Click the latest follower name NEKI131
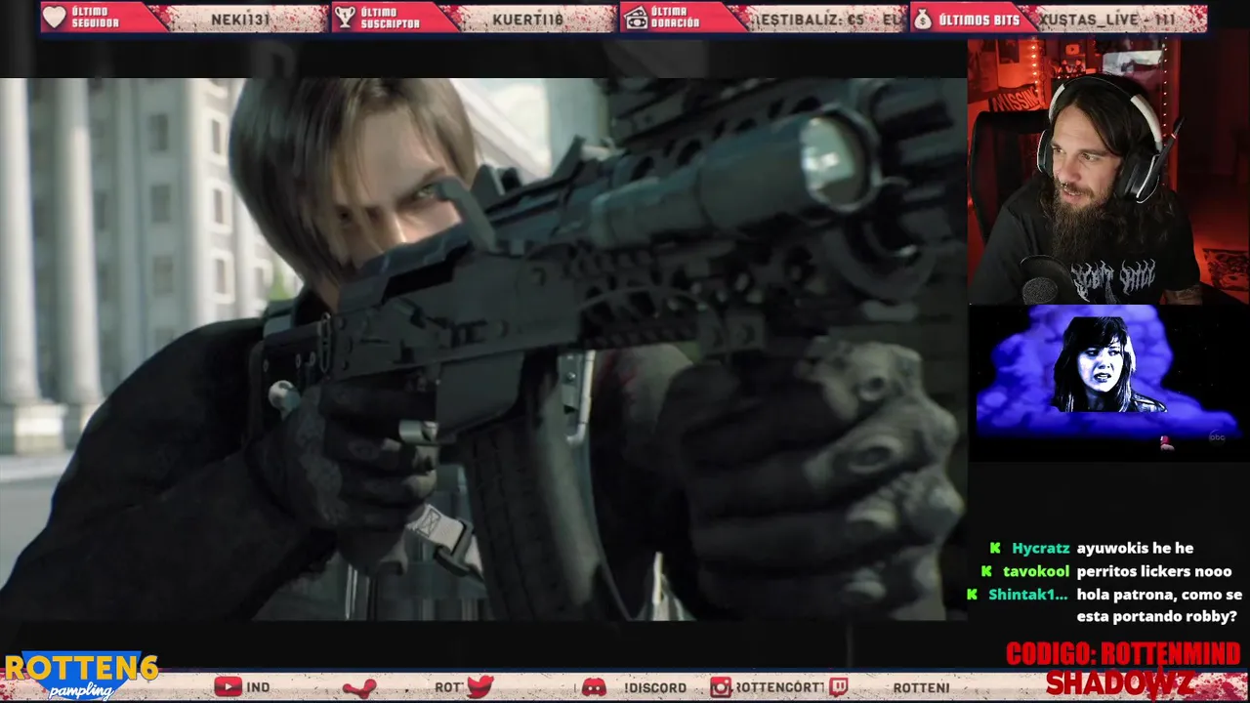 tap(240, 19)
